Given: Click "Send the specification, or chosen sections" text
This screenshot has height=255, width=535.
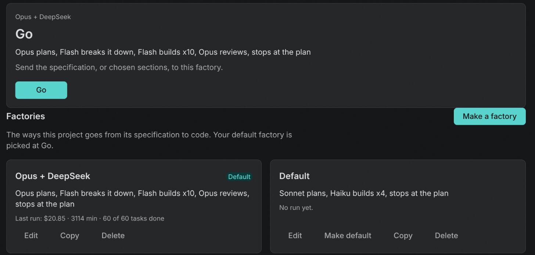Looking at the screenshot, I should point(119,68).
